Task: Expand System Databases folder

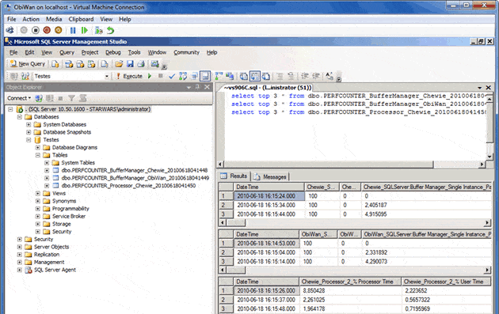Action: click(x=29, y=124)
